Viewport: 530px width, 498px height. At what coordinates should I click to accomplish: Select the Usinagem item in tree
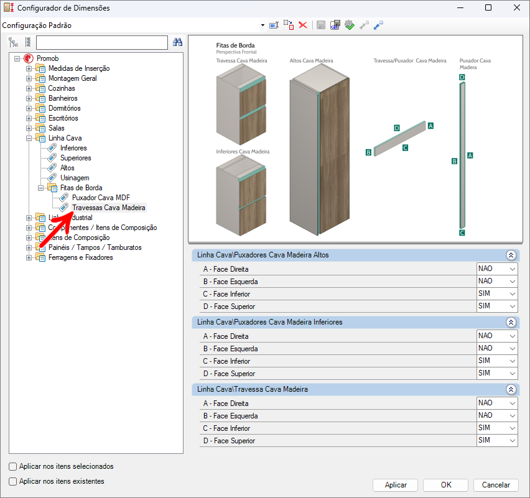(x=75, y=178)
